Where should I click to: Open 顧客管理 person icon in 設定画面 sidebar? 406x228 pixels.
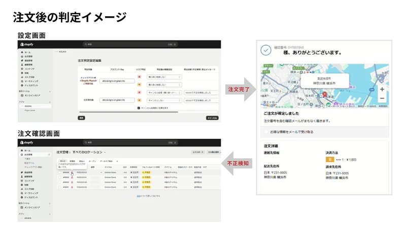[x=22, y=65]
